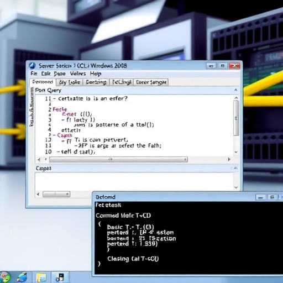The width and height of the screenshot is (283, 283).
Task: Minimize the black console window
Action: [x=260, y=197]
